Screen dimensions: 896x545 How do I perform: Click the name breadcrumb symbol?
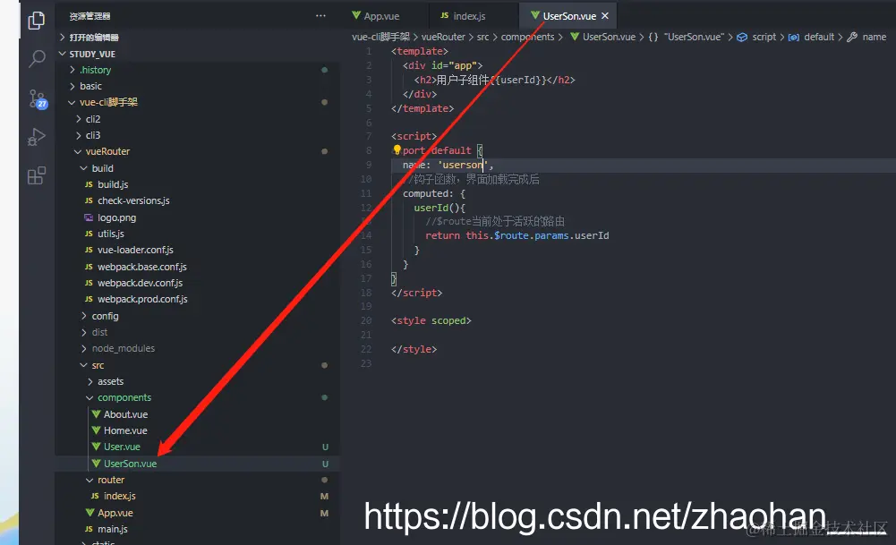[866, 37]
